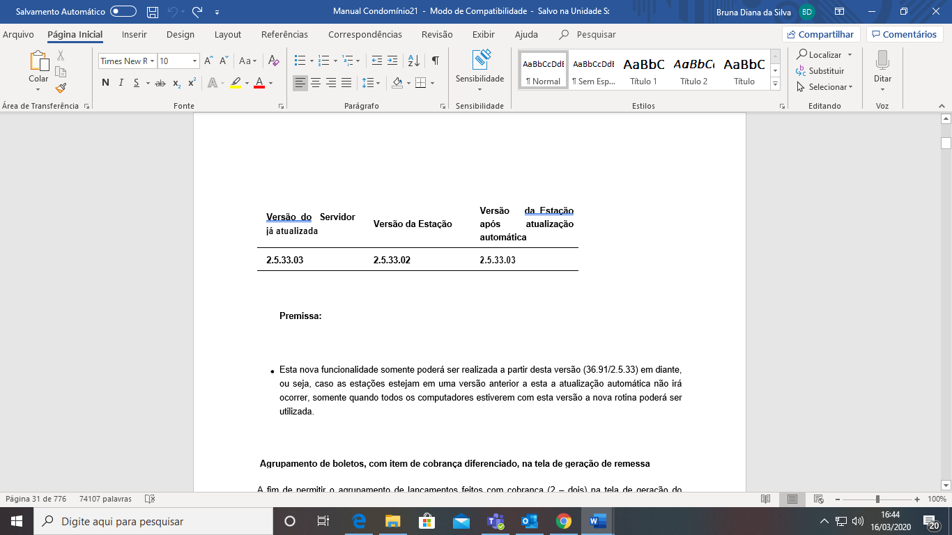Open the font size dropdown
The image size is (952, 535).
[x=194, y=61]
